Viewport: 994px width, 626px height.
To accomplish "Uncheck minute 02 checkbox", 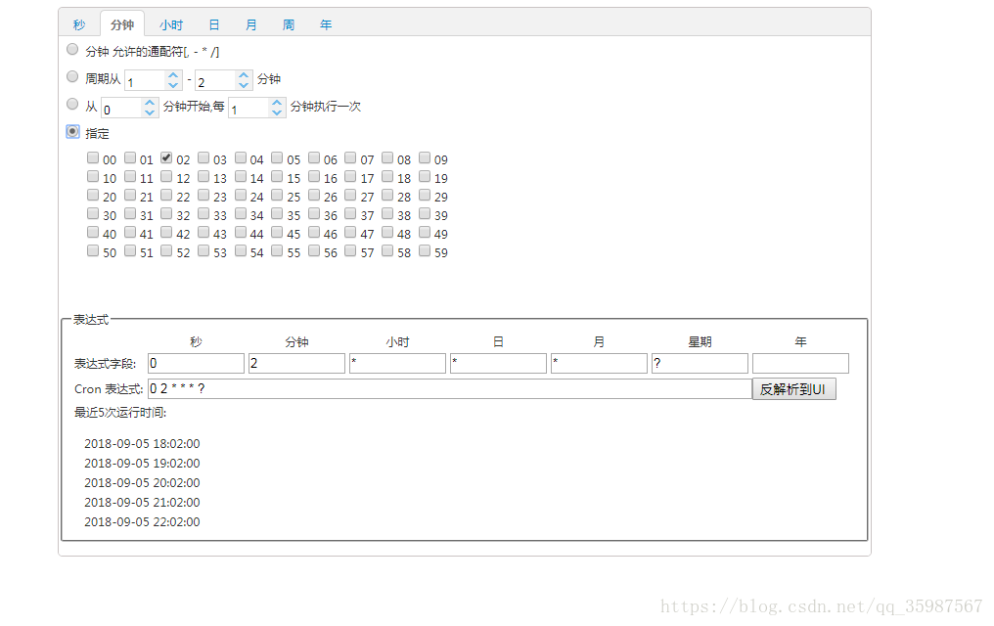I will [166, 157].
